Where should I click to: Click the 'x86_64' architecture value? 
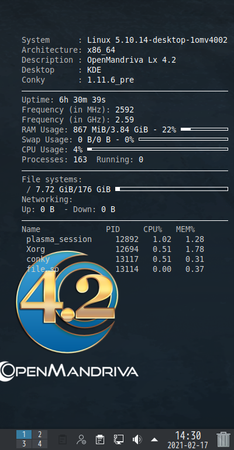click(101, 50)
